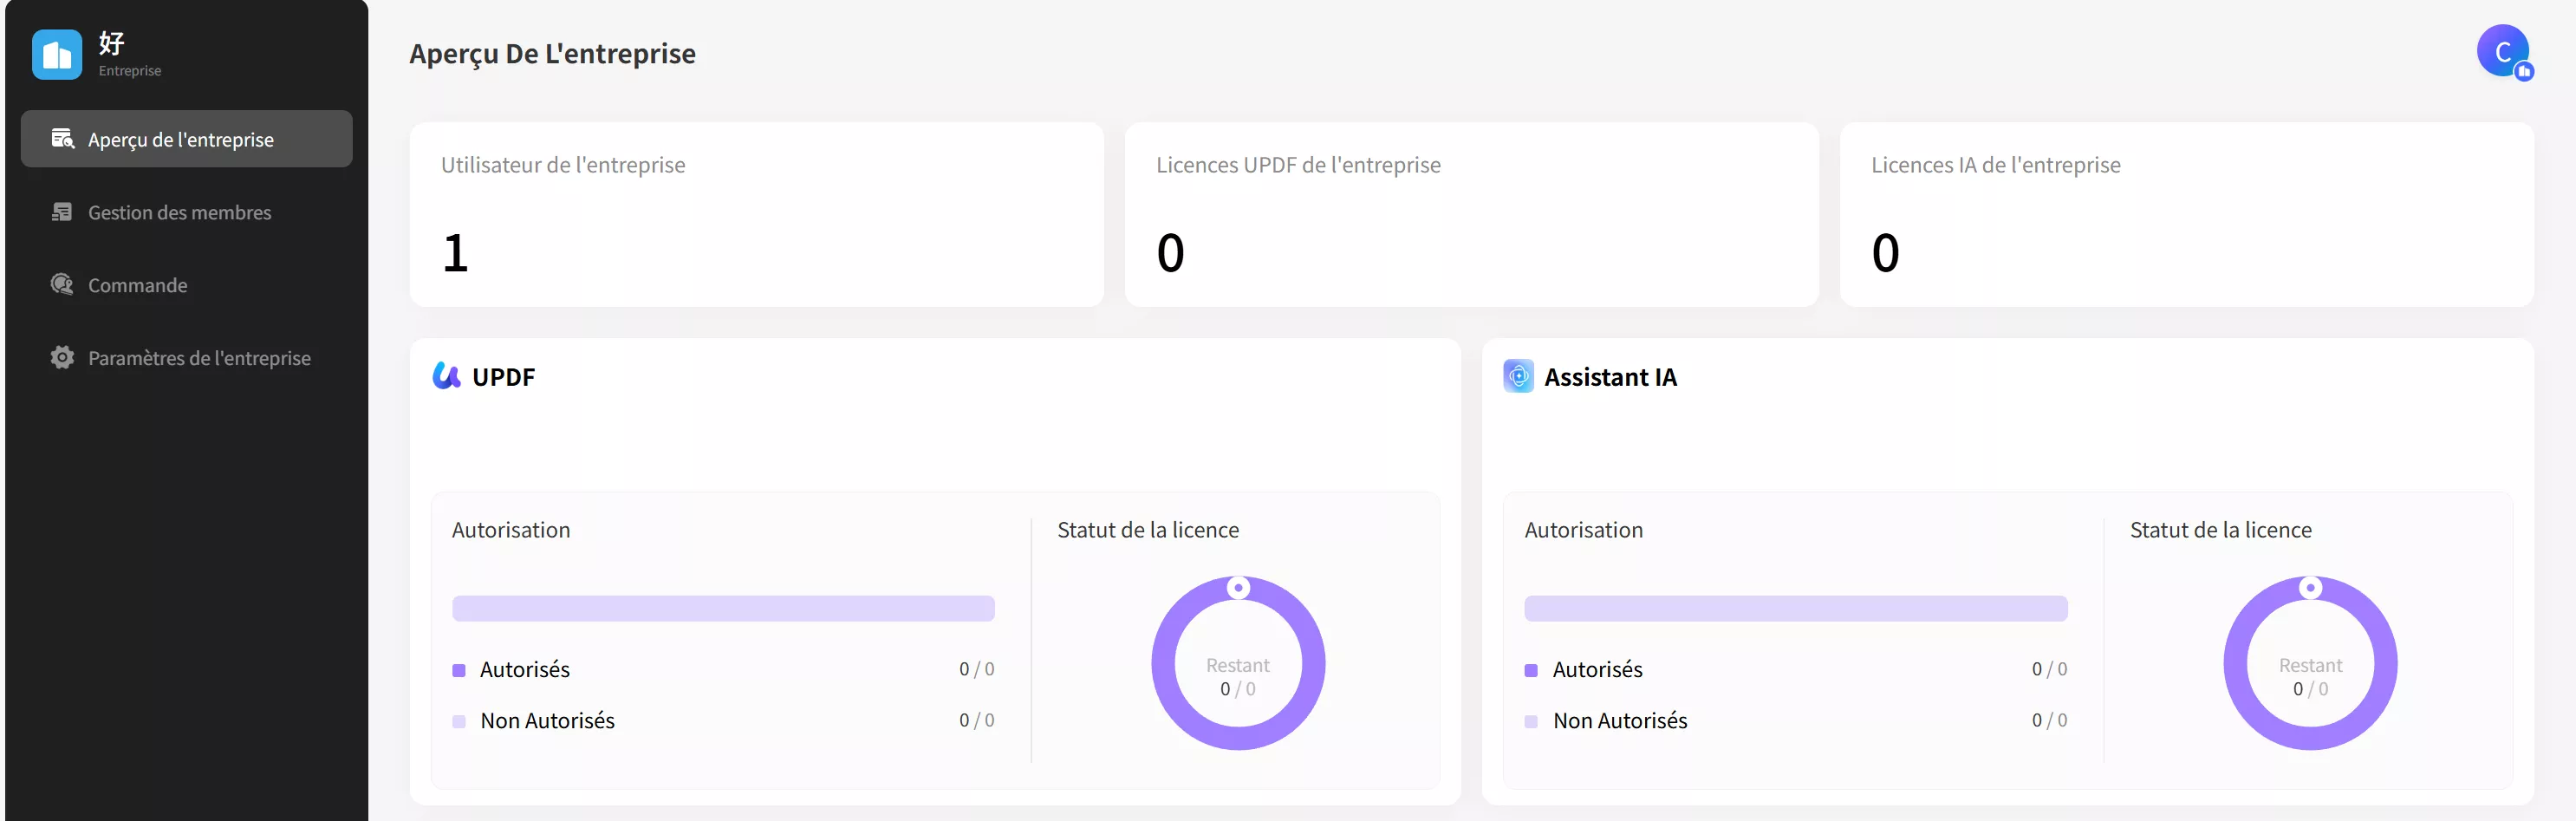Click the Assistant IA Non Autorisés swatch
This screenshot has width=2576, height=821.
click(x=1531, y=721)
